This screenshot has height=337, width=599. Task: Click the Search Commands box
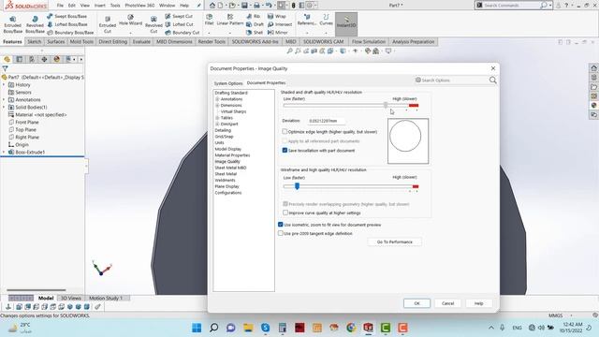pos(512,6)
